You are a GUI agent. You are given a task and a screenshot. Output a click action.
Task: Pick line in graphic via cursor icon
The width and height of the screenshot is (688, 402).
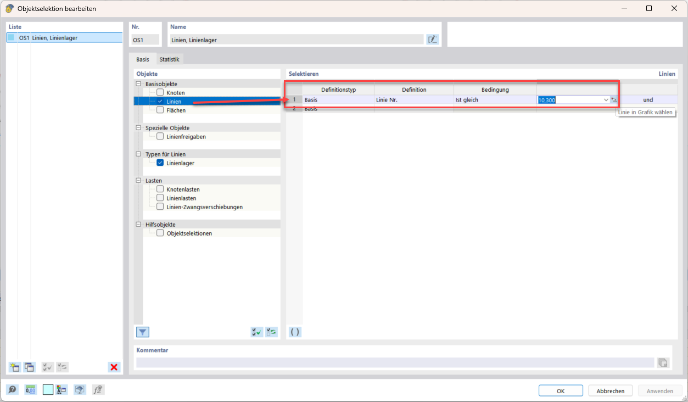pos(614,100)
